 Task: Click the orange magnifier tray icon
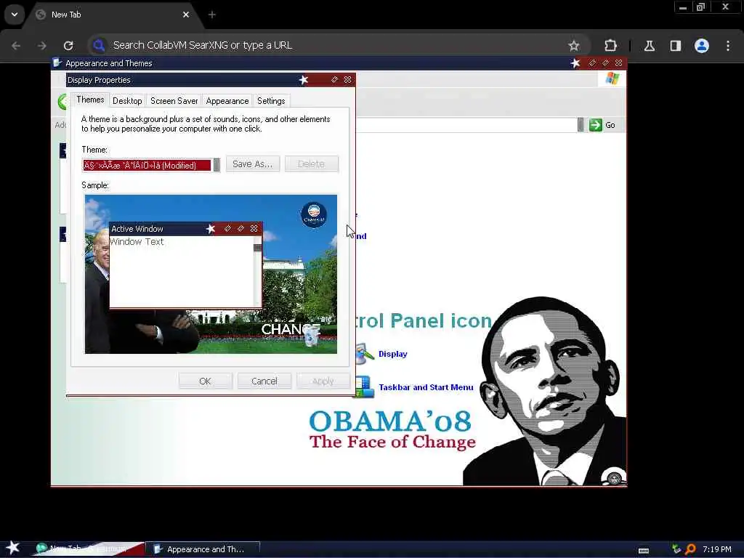coord(690,549)
